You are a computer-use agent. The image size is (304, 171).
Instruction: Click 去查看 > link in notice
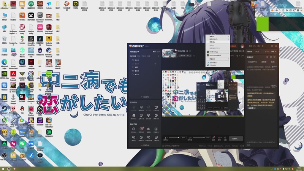[252, 108]
